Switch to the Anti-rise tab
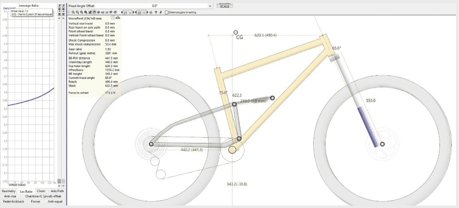Image resolution: width=459 pixels, height=208 pixels. [10, 196]
